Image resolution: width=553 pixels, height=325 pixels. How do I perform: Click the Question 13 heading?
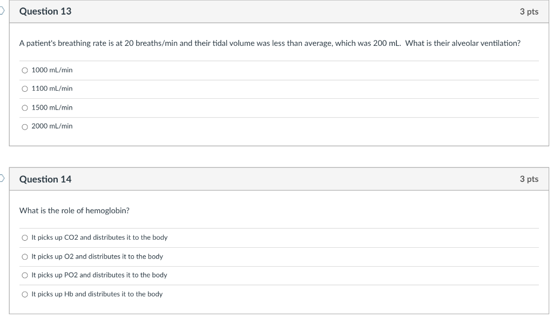tap(45, 11)
